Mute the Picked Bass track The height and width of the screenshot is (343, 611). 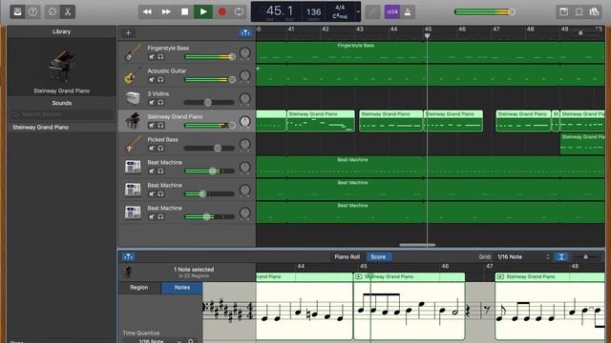pos(152,149)
